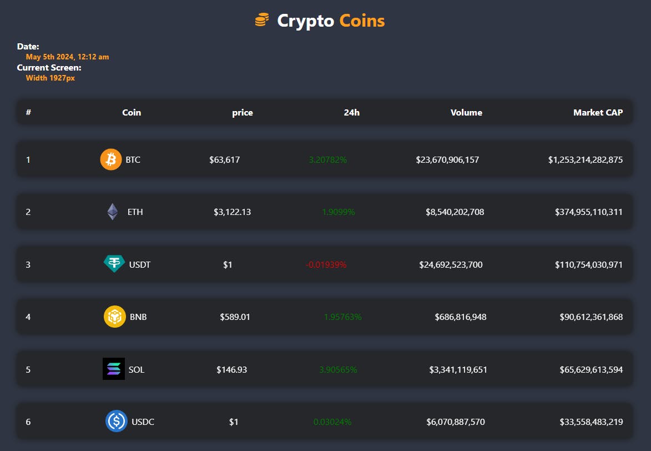Click the USDC market cap $33,558,483,219

[591, 422]
